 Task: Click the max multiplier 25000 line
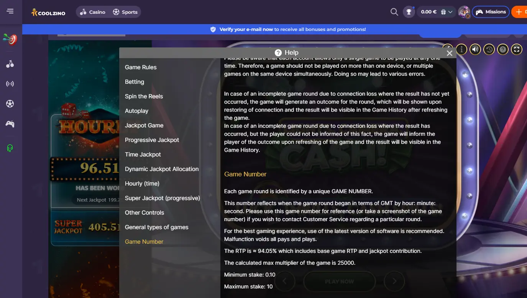[290, 263]
